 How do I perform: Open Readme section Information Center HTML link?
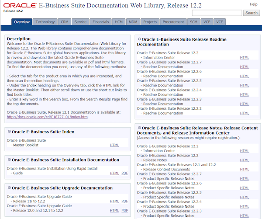tap(245, 58)
